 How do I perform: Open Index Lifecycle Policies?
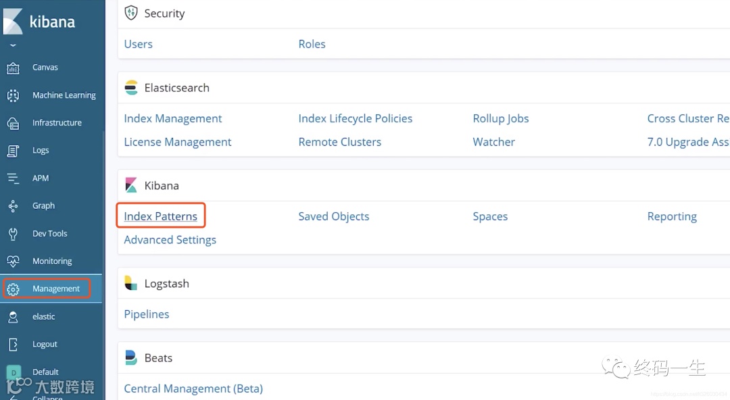click(356, 119)
